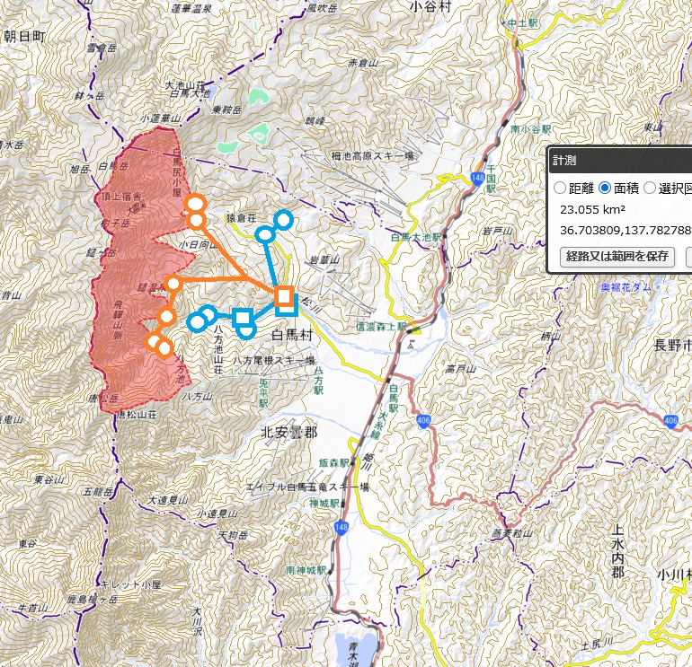Screen dimensions: 692x667
Task: Click the Route 406 shield at the right edge
Action: 670,420
